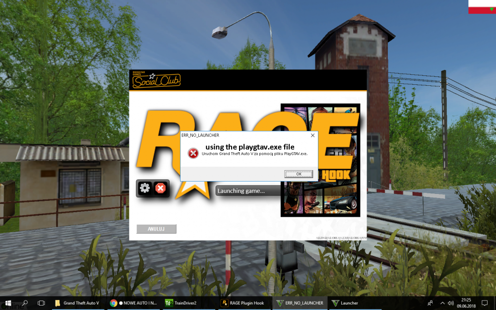Open Windows taskbar search

[x=25, y=303]
